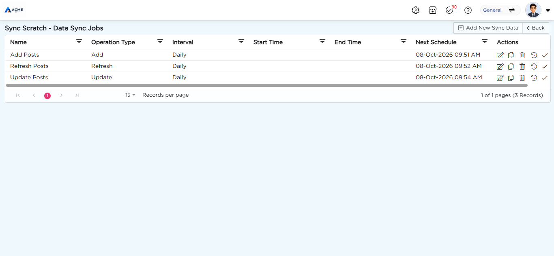Open the Start Time column filter
The height and width of the screenshot is (256, 554).
pyautogui.click(x=322, y=41)
